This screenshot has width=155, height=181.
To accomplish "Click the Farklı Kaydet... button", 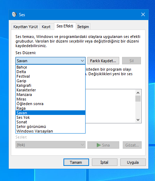I will coord(103,61).
